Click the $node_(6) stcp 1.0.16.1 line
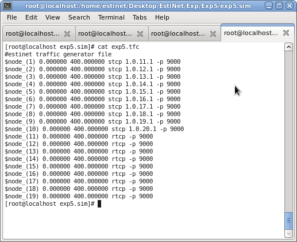This screenshot has width=297, height=242. (x=92, y=99)
